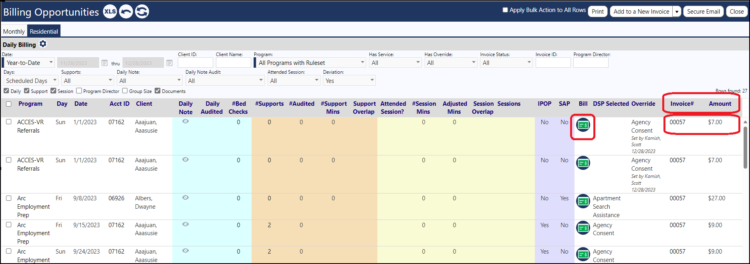
Task: Open the Supports filter dropdown
Action: [x=87, y=81]
